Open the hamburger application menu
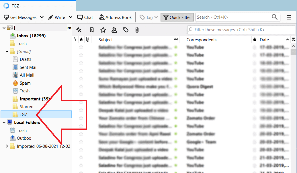 (x=289, y=18)
